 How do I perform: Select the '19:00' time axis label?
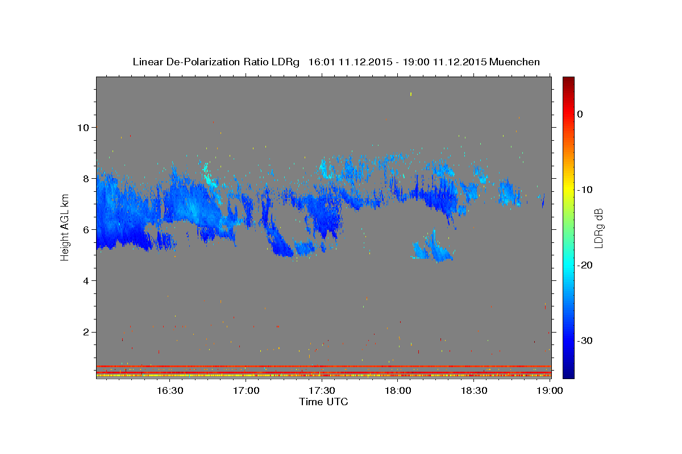click(550, 390)
